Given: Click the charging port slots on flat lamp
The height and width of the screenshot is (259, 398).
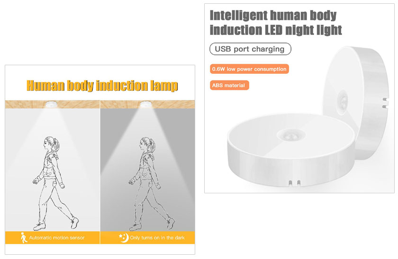Looking at the screenshot, I should point(295,183).
